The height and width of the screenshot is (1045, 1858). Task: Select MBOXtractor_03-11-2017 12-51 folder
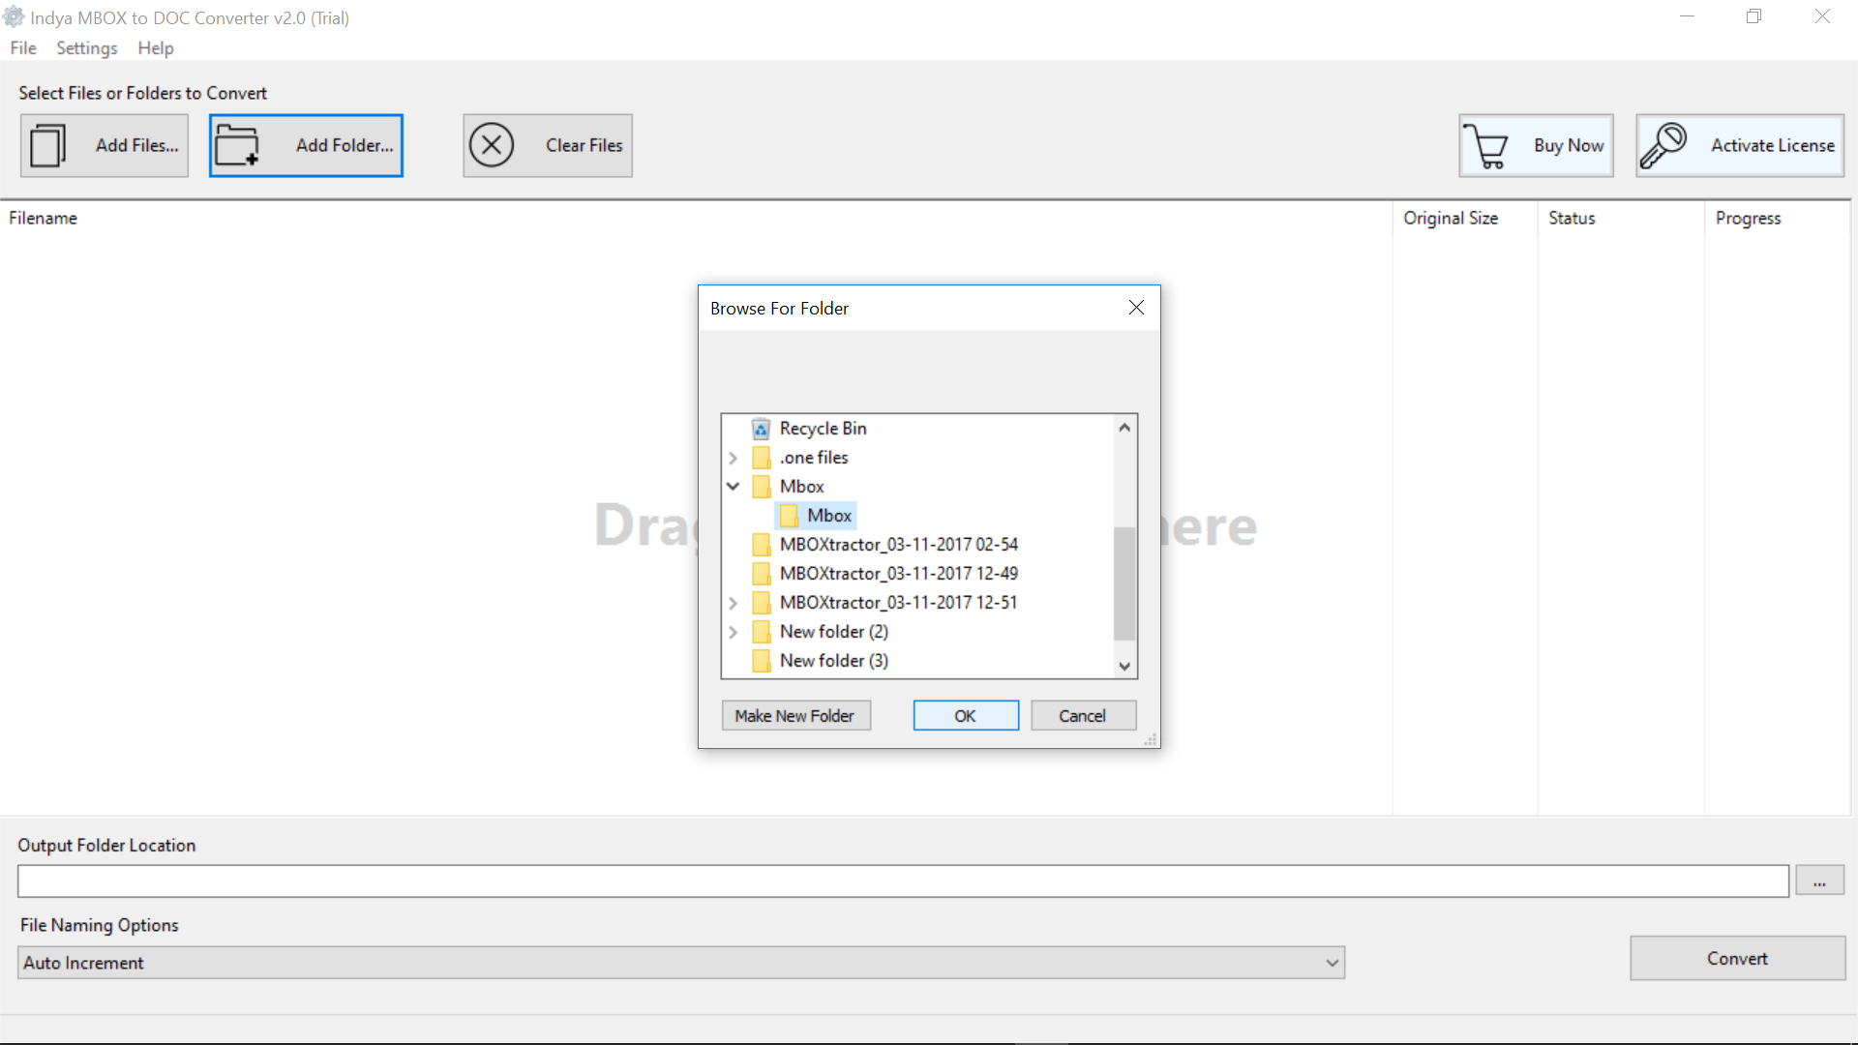click(899, 603)
